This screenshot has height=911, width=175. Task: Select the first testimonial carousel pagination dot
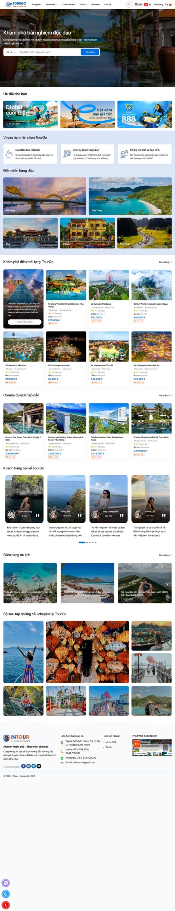pyautogui.click(x=82, y=542)
